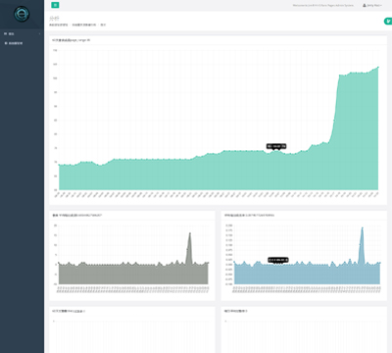The image size is (392, 353).
Task: Click the user avatar icon in top bar
Action: (365, 5)
